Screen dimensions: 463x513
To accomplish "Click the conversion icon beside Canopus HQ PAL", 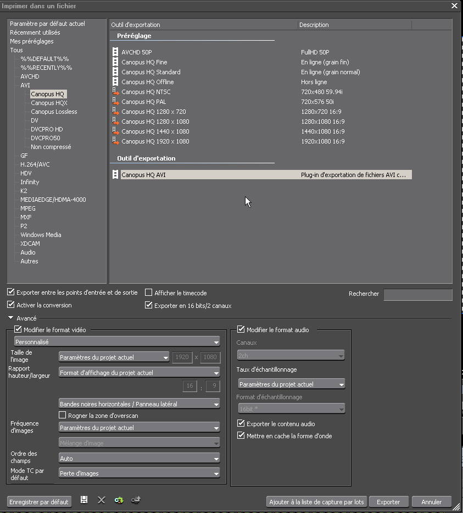I will (x=115, y=101).
